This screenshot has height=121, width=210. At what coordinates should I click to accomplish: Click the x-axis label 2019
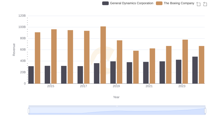coord(116,86)
